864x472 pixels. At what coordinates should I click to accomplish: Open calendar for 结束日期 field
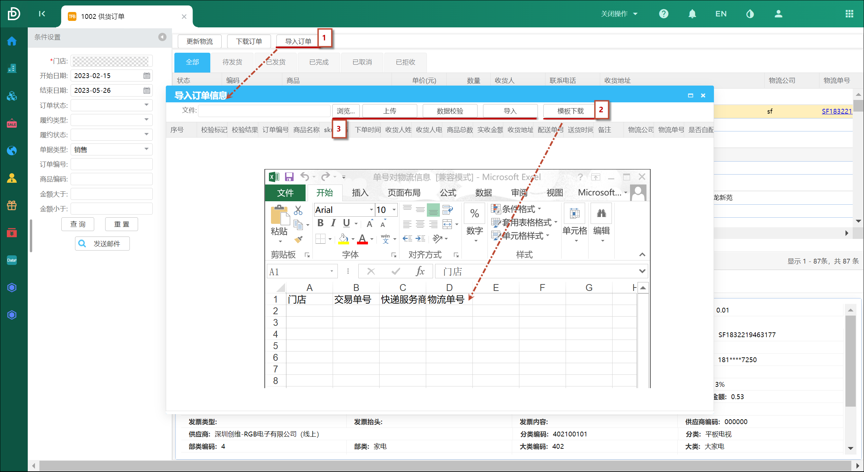click(147, 90)
